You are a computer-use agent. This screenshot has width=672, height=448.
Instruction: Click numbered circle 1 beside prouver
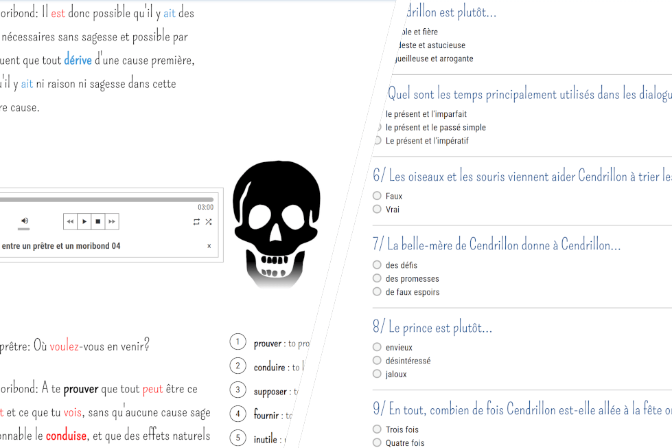click(x=238, y=341)
